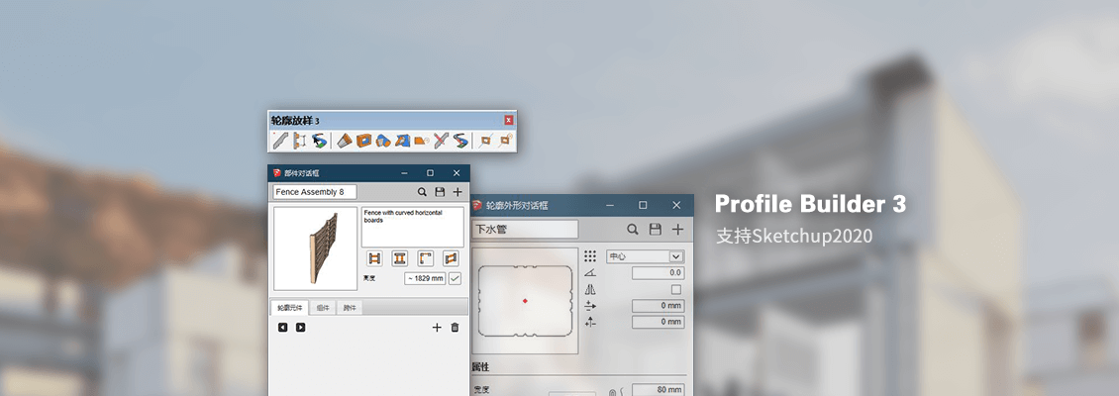1119x396 pixels.
Task: Click the last toolbar icon with orange square
Action: (505, 141)
